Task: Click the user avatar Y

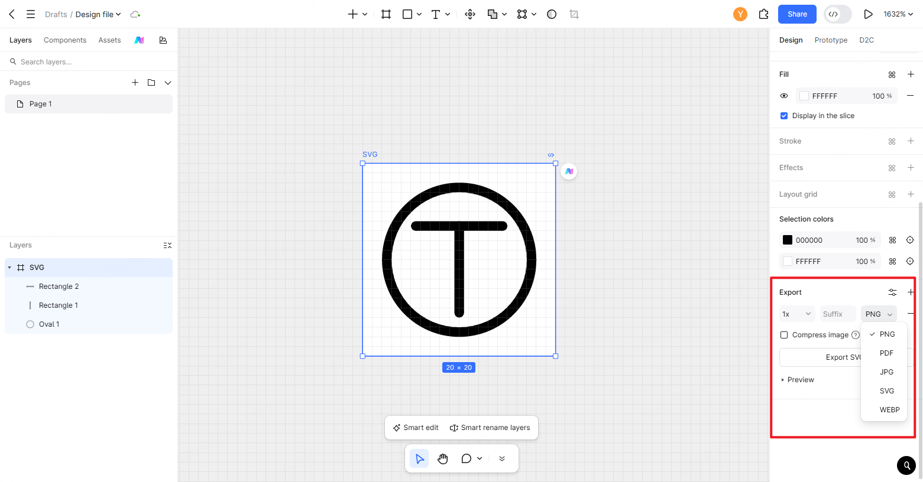Action: coord(740,14)
